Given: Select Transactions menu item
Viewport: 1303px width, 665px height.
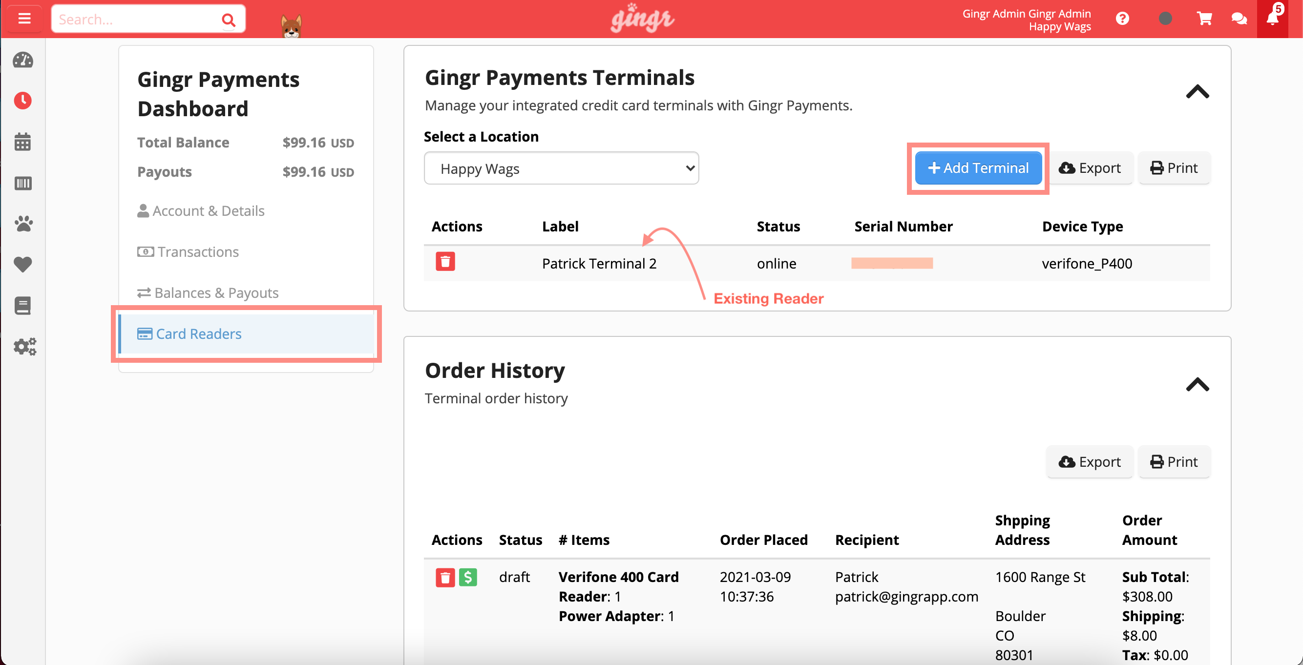Looking at the screenshot, I should point(188,252).
